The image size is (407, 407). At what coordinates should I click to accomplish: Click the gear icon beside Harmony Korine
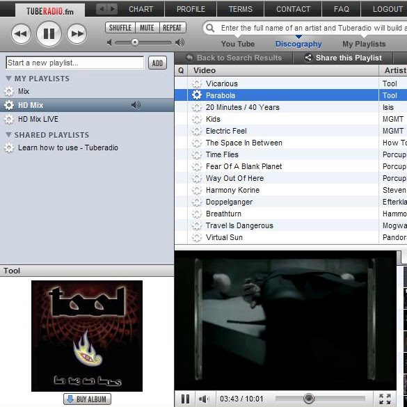coord(196,190)
